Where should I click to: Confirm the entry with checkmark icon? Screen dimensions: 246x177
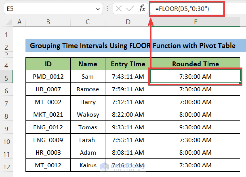pos(130,9)
